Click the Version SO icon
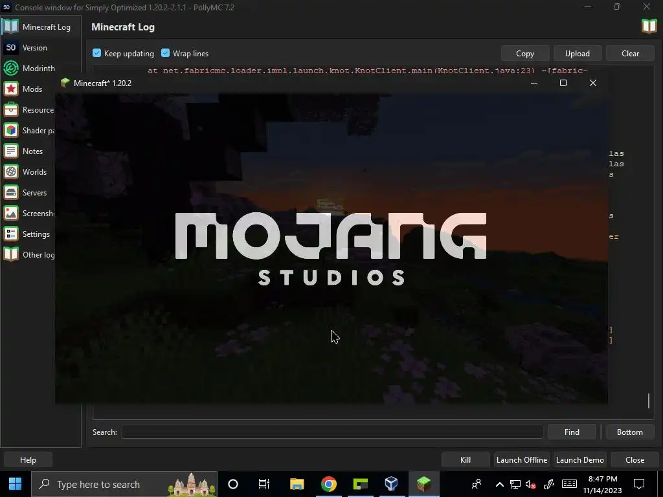The image size is (663, 497). (x=11, y=47)
